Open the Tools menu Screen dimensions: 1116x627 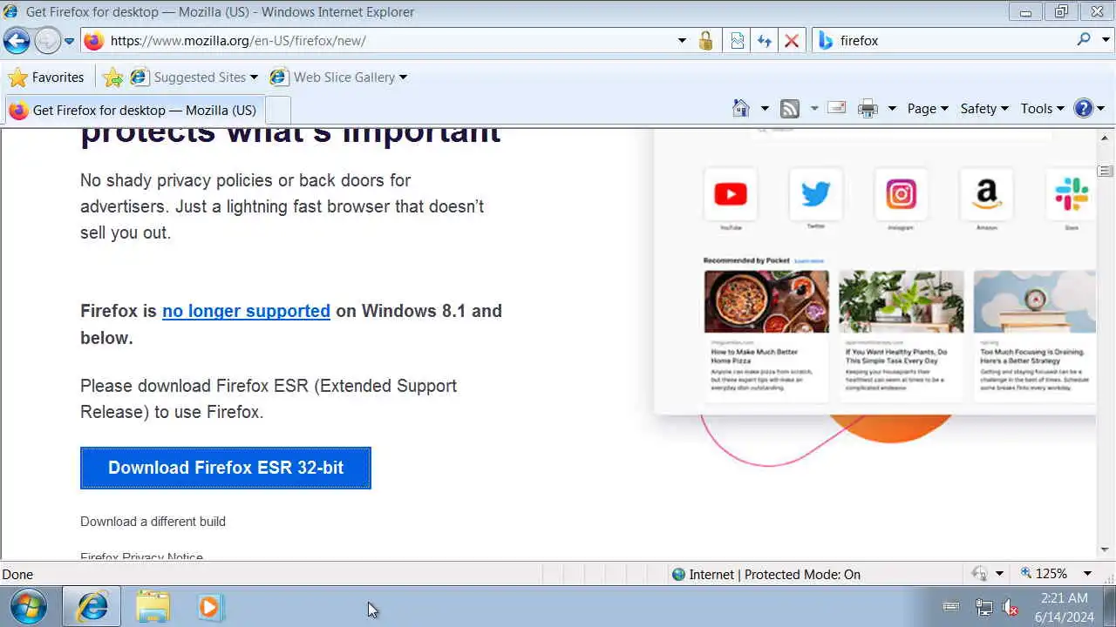tap(1042, 108)
